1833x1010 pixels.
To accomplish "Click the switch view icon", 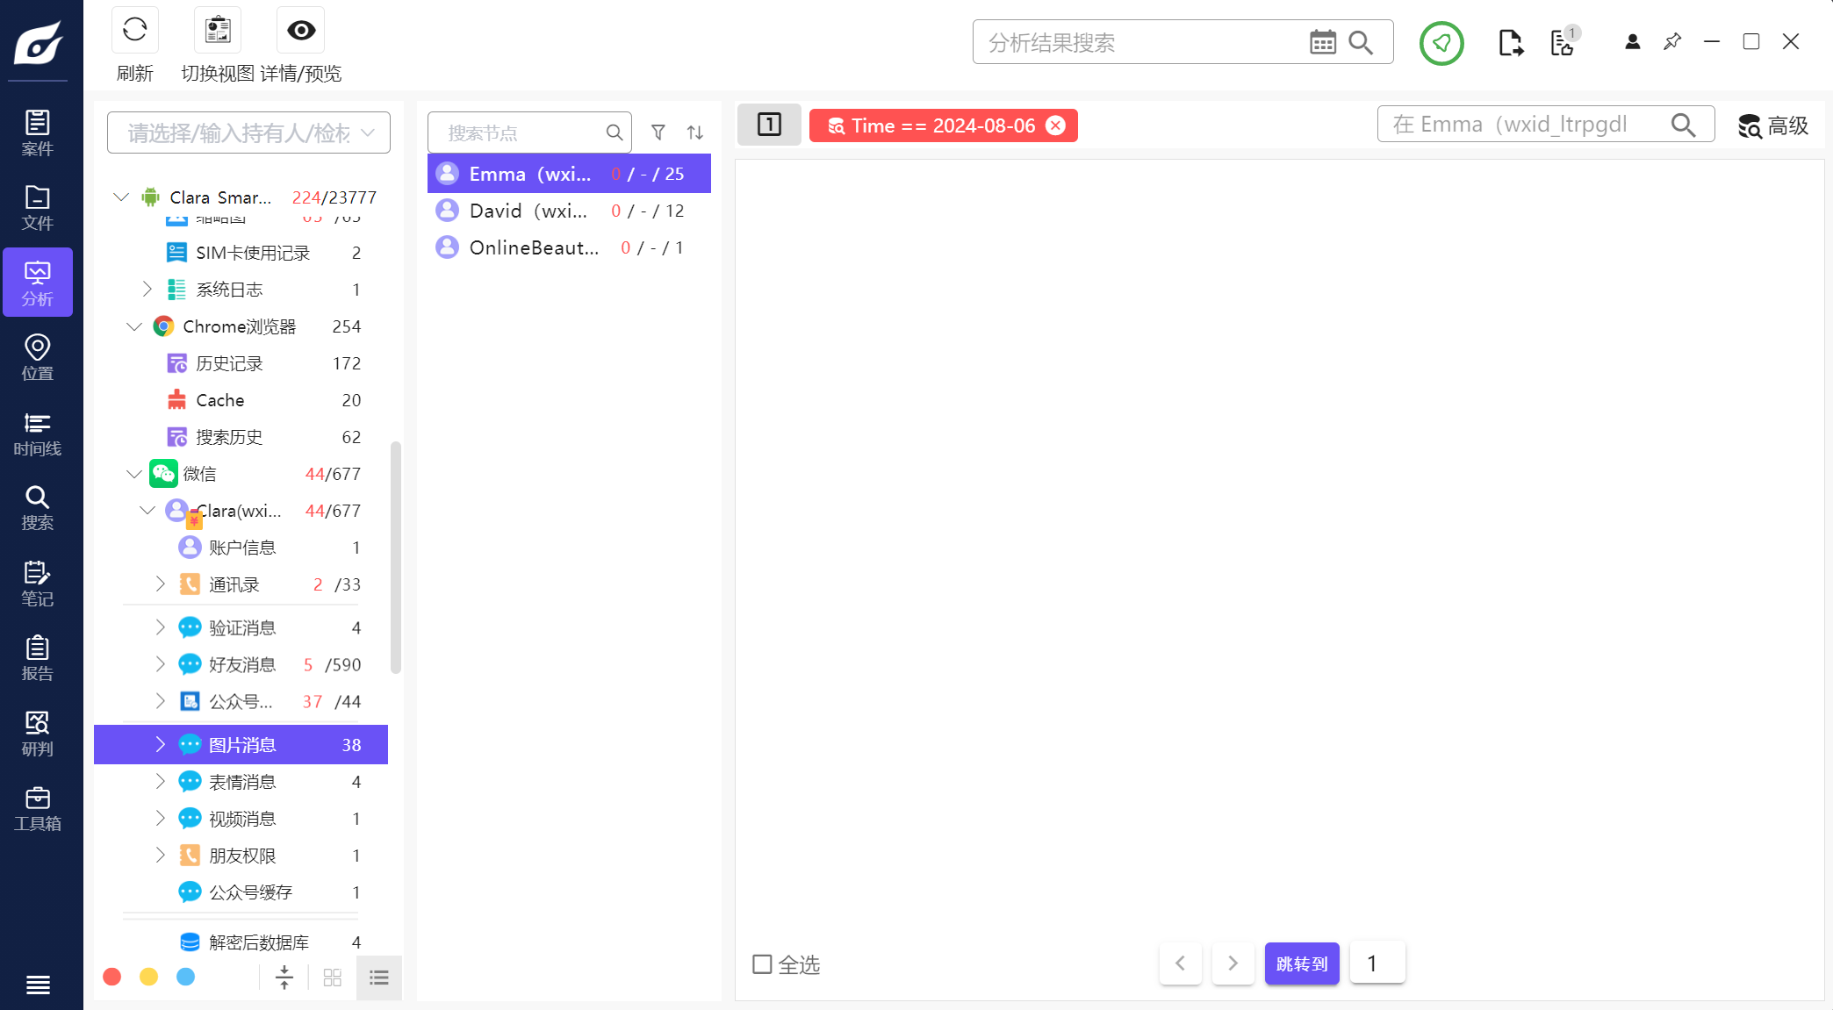I will coord(217,31).
